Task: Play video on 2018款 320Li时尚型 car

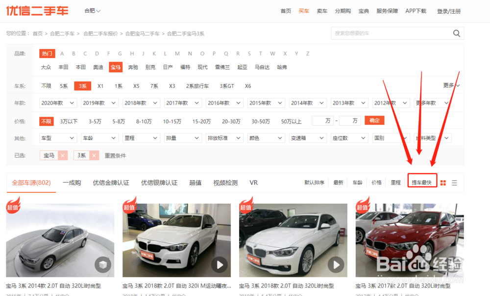Action: tap(336, 265)
